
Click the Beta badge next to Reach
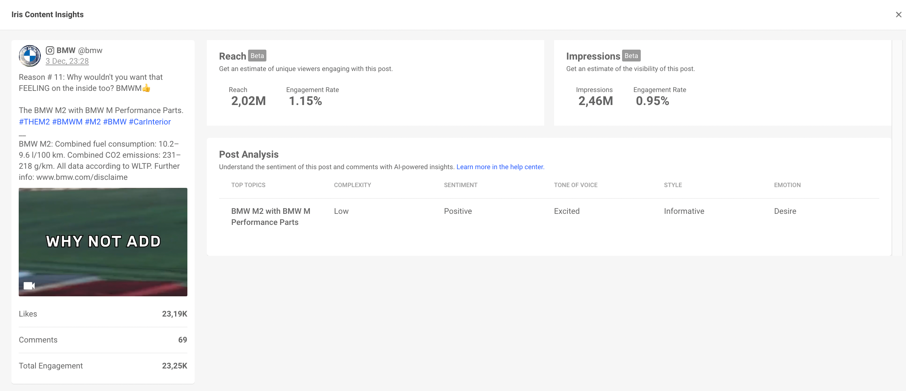(257, 56)
